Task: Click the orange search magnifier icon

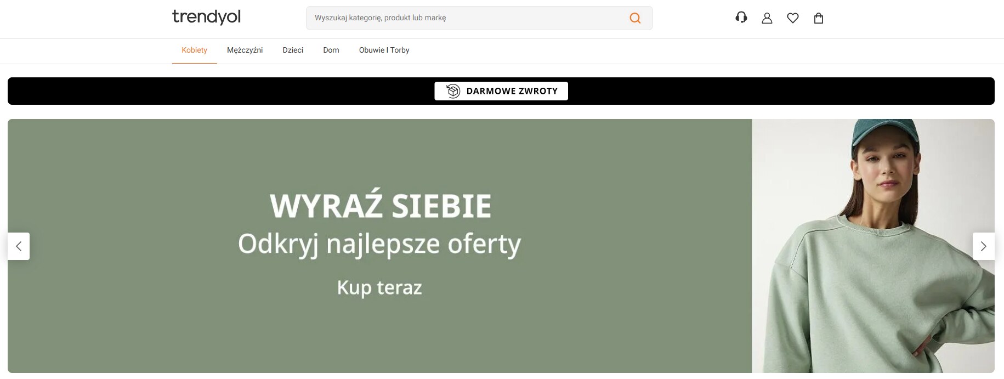Action: click(635, 18)
